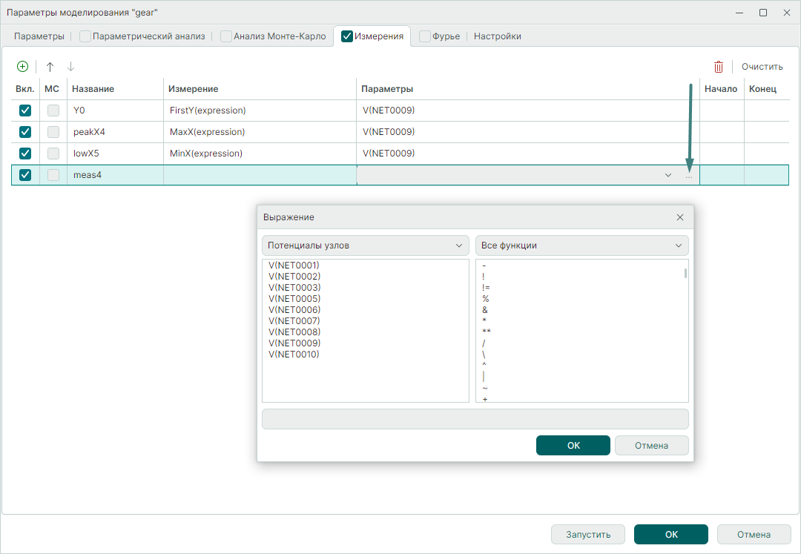This screenshot has width=801, height=554.
Task: Open the Все функции dropdown list
Action: coord(581,245)
